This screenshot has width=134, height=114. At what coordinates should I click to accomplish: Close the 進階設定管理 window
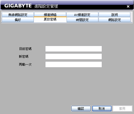(128, 6)
